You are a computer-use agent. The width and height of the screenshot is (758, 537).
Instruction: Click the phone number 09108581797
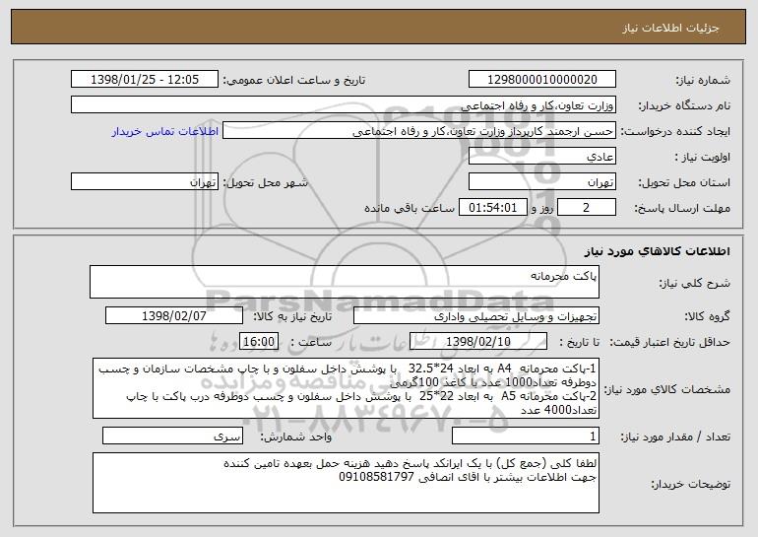[x=377, y=478]
